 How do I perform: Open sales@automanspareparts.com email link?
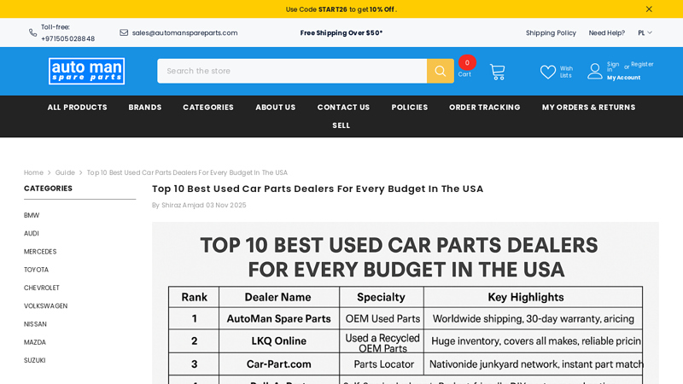click(184, 32)
